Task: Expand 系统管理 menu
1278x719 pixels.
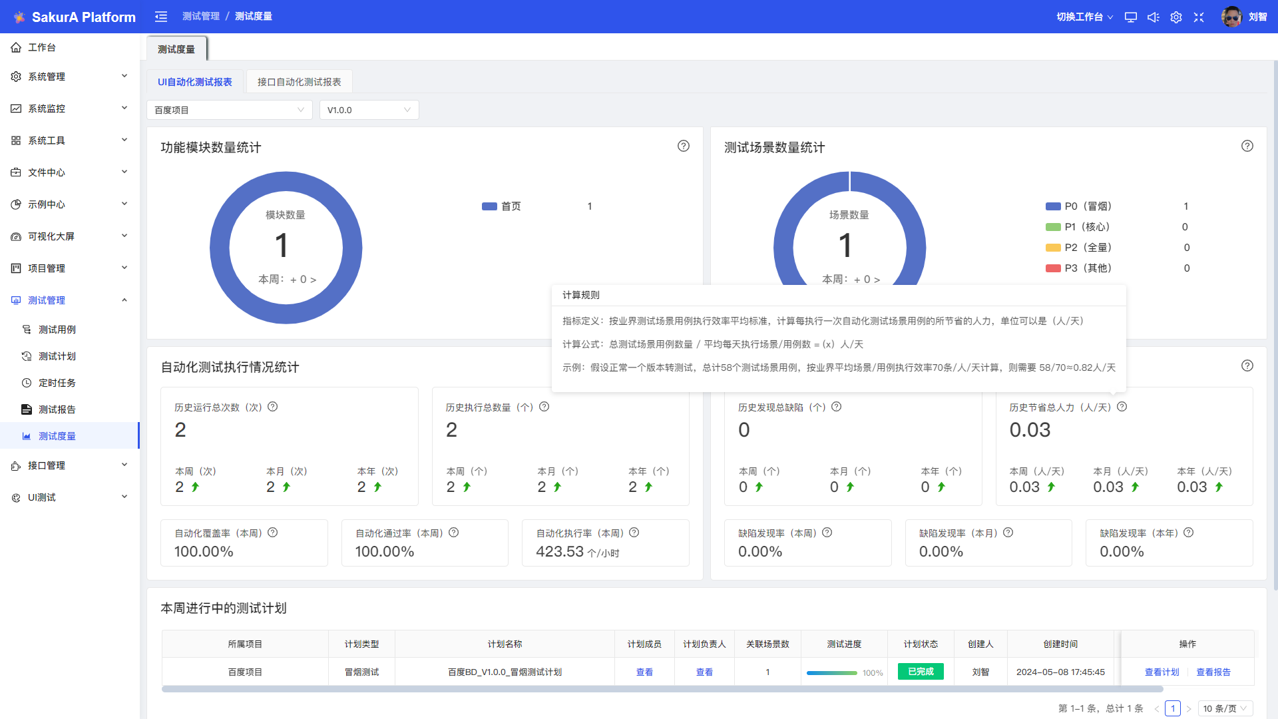Action: pyautogui.click(x=70, y=77)
